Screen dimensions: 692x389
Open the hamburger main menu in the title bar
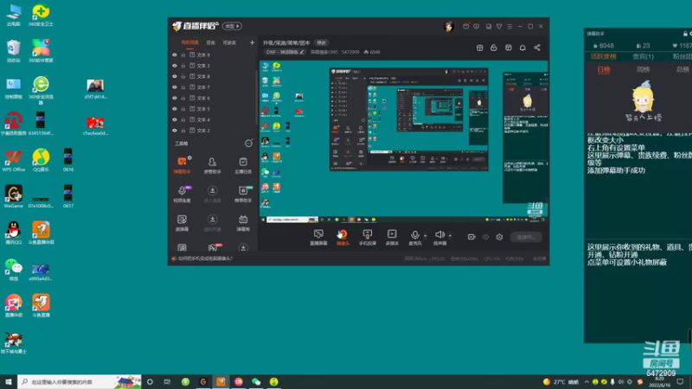[509, 27]
